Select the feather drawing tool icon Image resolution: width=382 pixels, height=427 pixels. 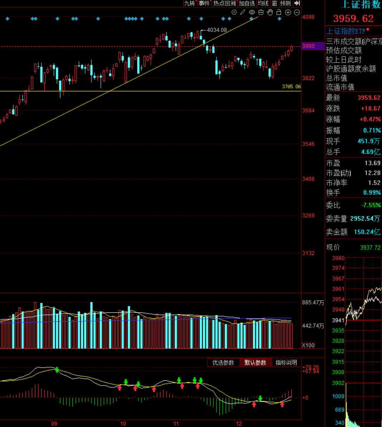tap(243, 12)
